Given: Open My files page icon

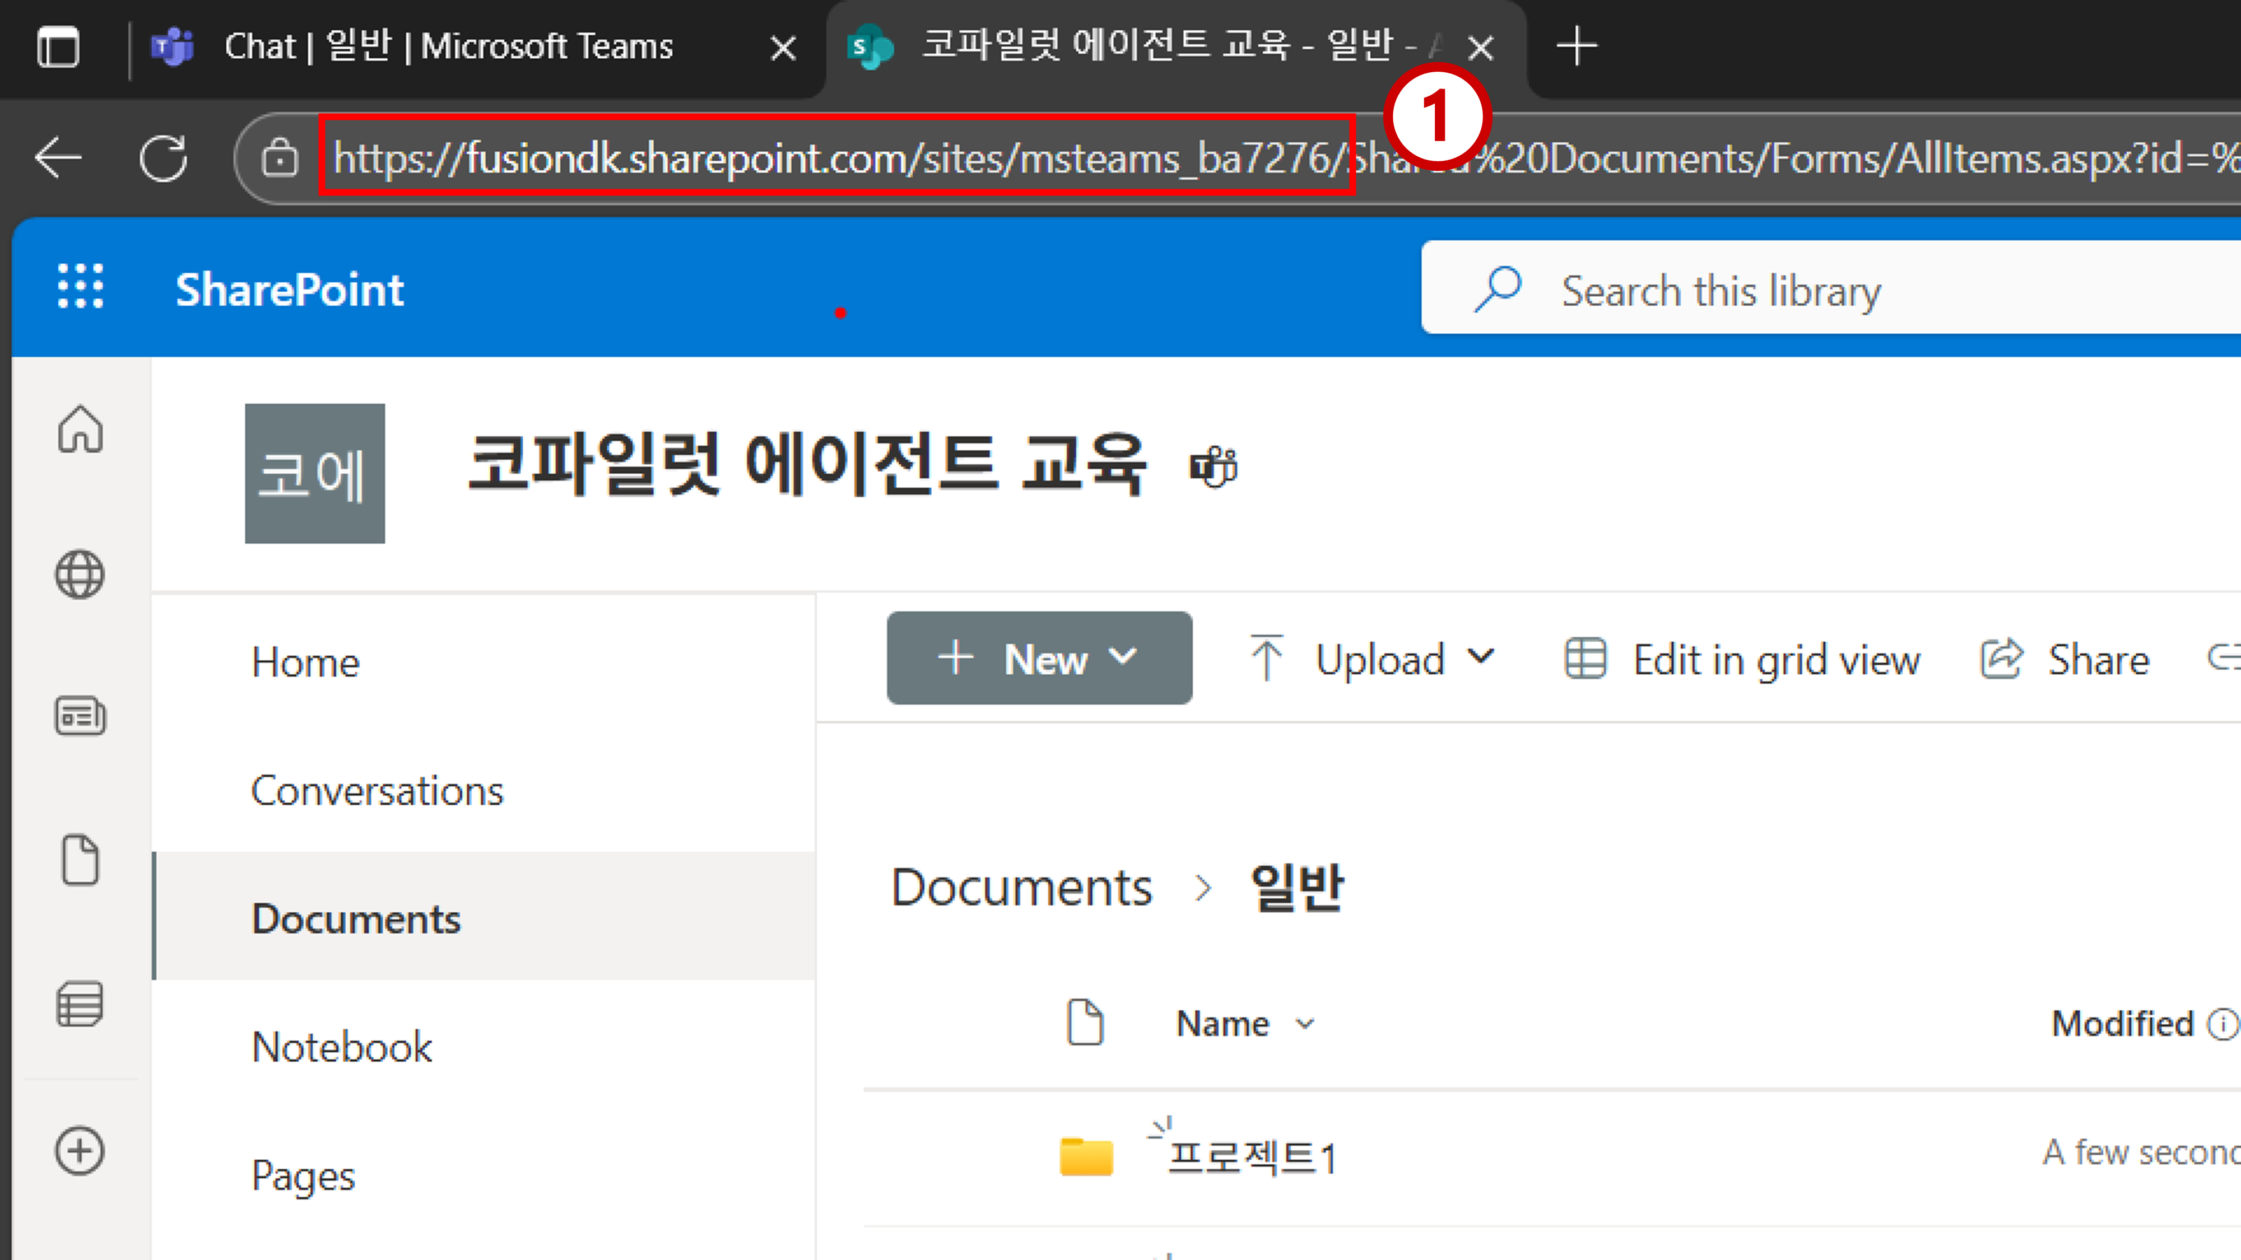Looking at the screenshot, I should [x=80, y=860].
